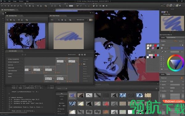This screenshot has width=185, height=116.
Task: Click the Redo arrow in top toolbar
Action: pyautogui.click(x=5, y=6)
